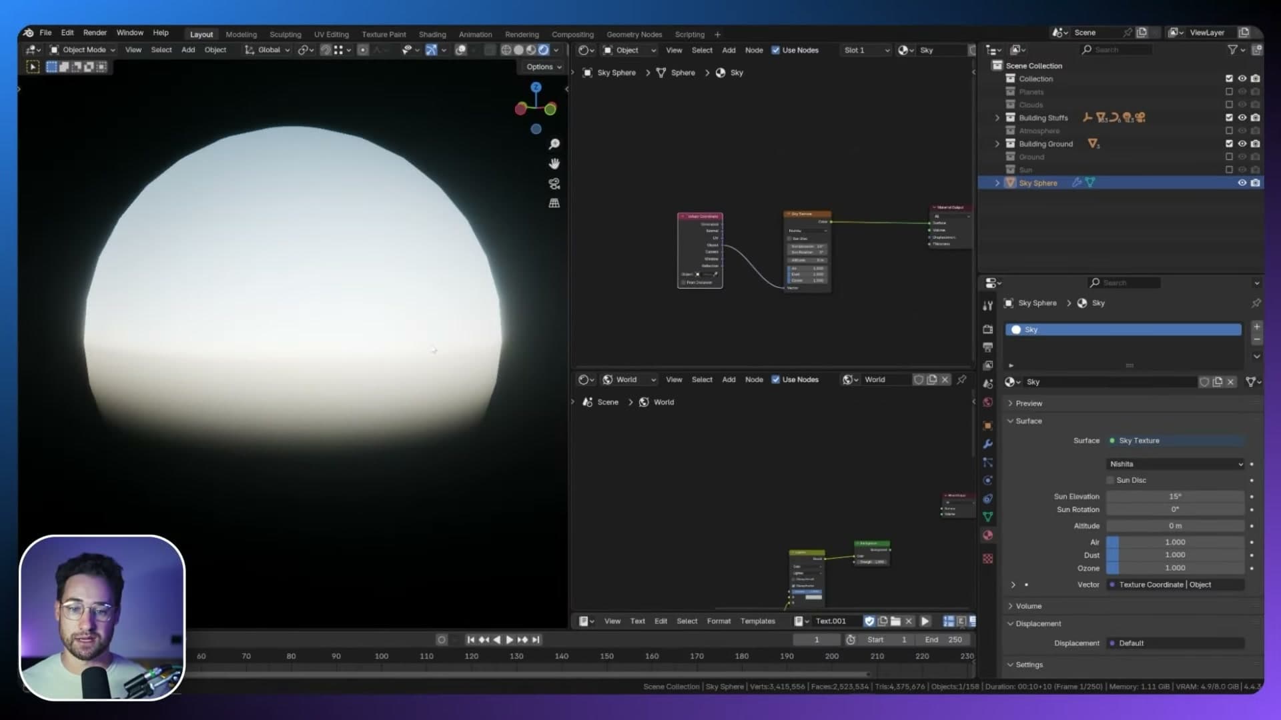Open the Options dropdown in viewport
Image resolution: width=1281 pixels, height=720 pixels.
click(x=543, y=67)
